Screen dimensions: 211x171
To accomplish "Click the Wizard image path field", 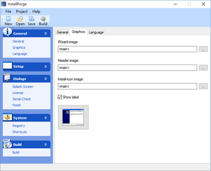I will [x=128, y=49].
